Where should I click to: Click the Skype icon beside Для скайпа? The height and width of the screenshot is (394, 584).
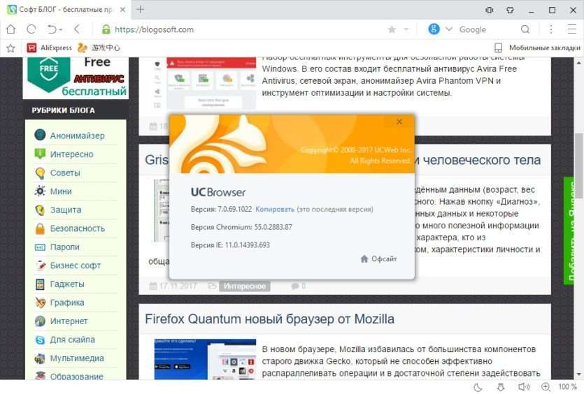tap(40, 340)
